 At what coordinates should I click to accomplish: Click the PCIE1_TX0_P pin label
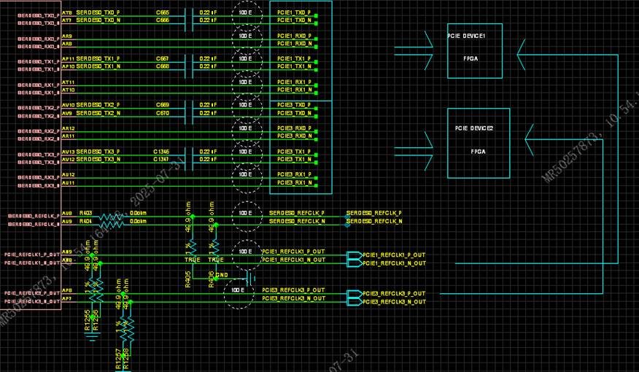[x=294, y=12]
